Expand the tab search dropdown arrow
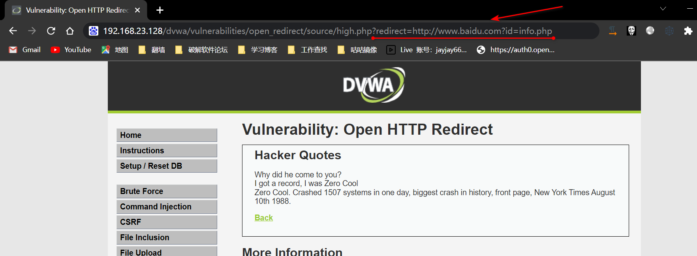This screenshot has height=256, width=697. 663,9
